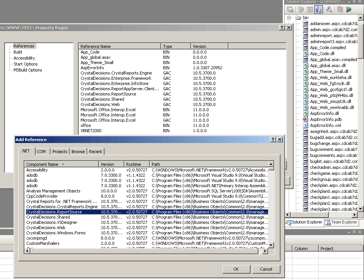Open View Class Diagram in Solution Explorer
Image resolution: width=364 pixels, height=280 pixels.
tap(329, 9)
